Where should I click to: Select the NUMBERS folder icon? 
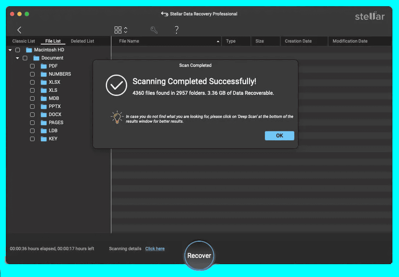click(x=44, y=74)
